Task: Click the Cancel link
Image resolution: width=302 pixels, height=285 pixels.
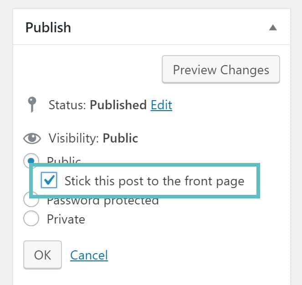Action: pos(89,255)
